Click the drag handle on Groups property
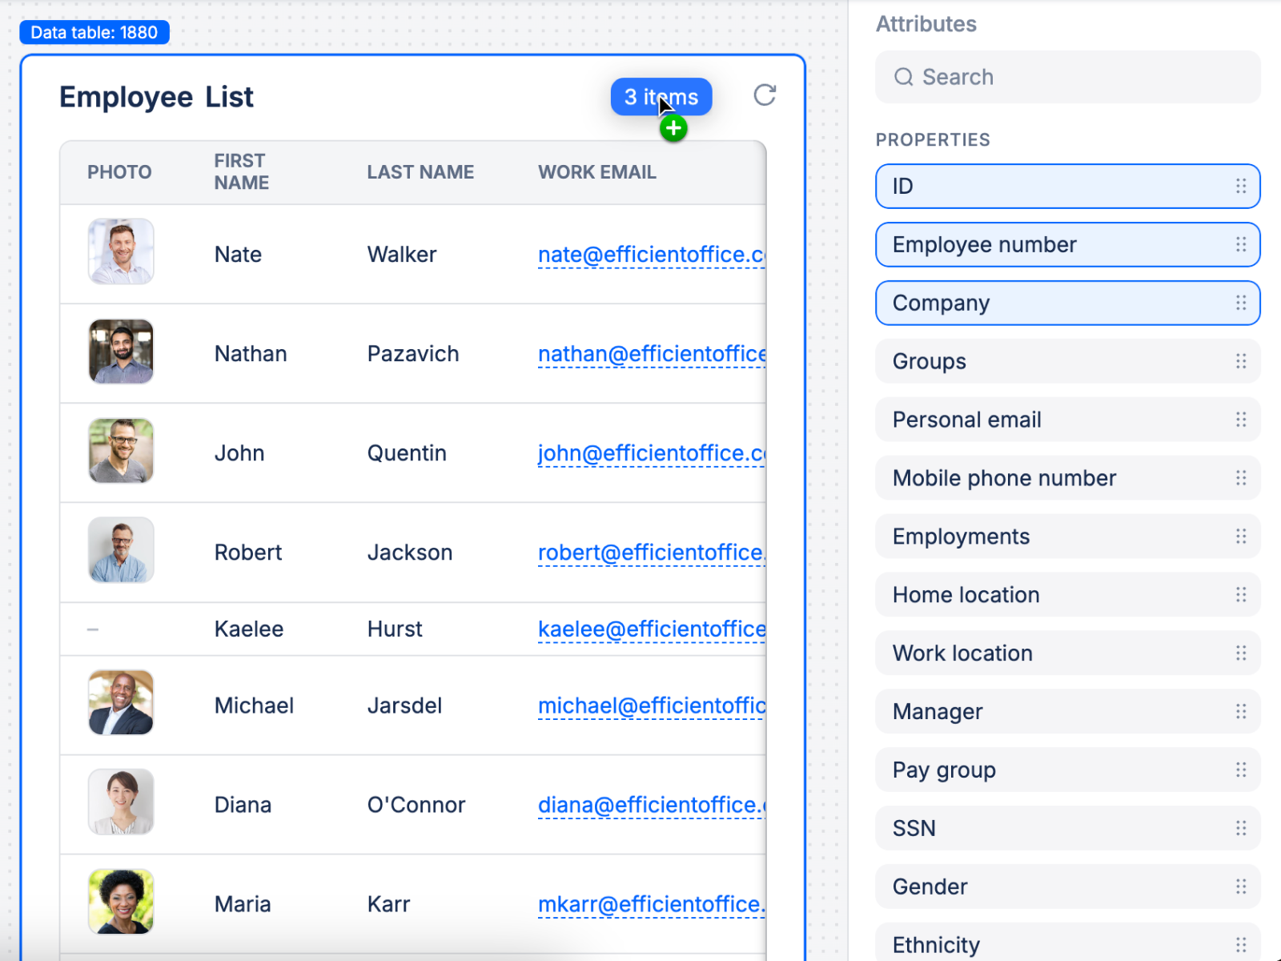1281x961 pixels. point(1240,361)
